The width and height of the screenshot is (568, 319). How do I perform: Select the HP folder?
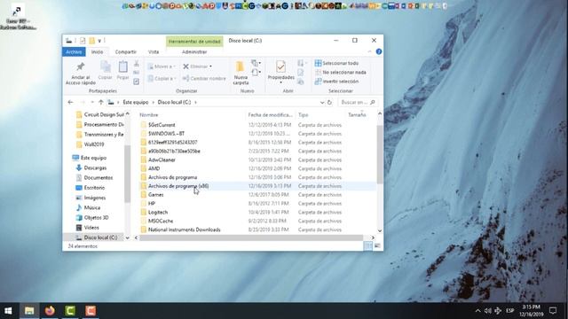pos(152,204)
